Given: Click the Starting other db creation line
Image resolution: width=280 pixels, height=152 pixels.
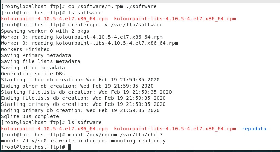Looking at the screenshot, I should (x=80, y=80).
